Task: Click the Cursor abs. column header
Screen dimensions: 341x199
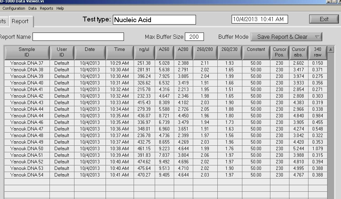Action: point(298,52)
